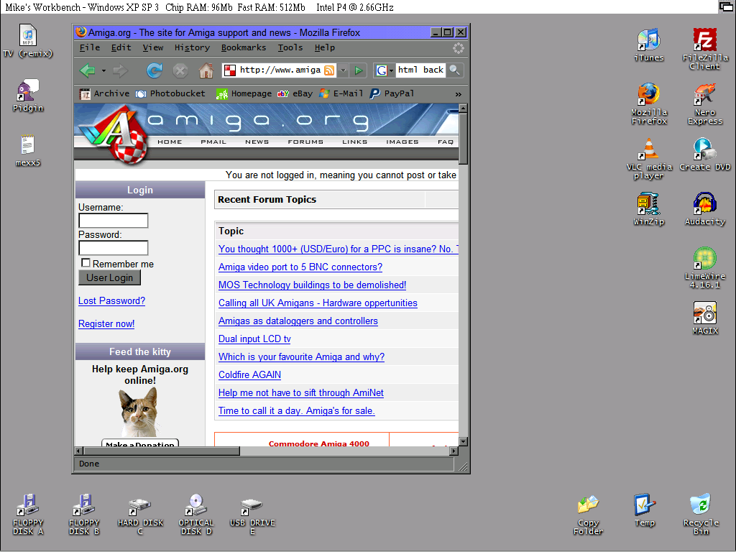
Task: Open the Coldfire AGAIN topic
Action: point(249,375)
